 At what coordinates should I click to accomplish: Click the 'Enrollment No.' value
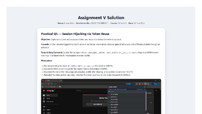(99, 23)
